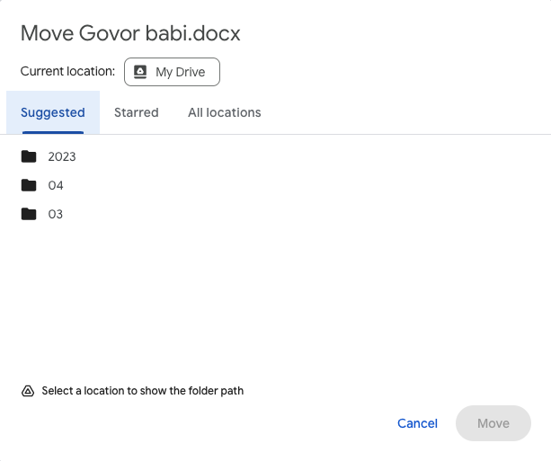The image size is (551, 461).
Task: Click the Current location label
Action: point(67,71)
